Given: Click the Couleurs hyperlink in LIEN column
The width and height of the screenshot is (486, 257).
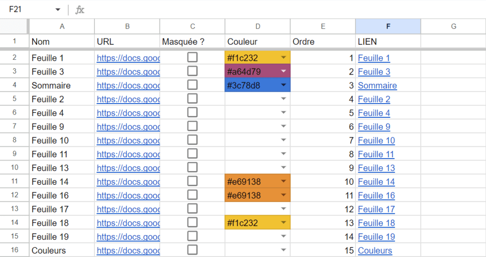Looking at the screenshot, I should click(x=375, y=250).
